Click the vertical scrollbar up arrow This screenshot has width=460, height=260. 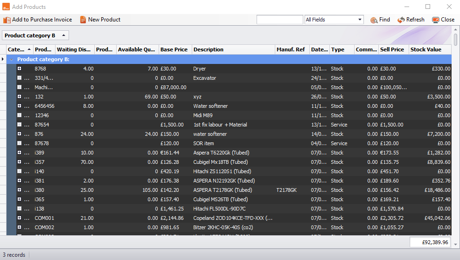455,29
